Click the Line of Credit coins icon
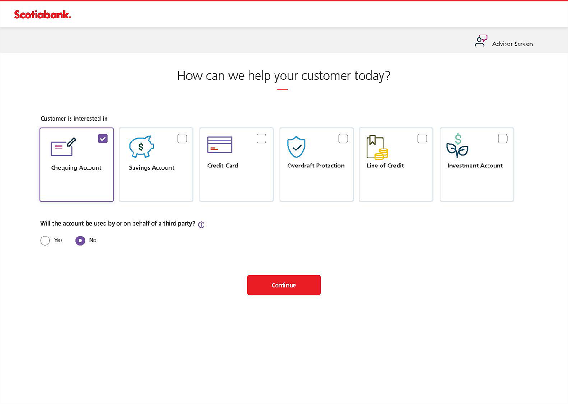568x404 pixels. click(377, 147)
